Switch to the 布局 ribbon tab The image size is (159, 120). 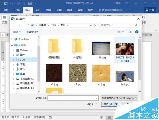(x=49, y=10)
